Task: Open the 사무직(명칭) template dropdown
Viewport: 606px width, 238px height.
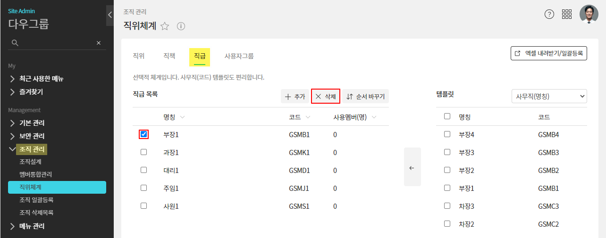Action: [549, 96]
